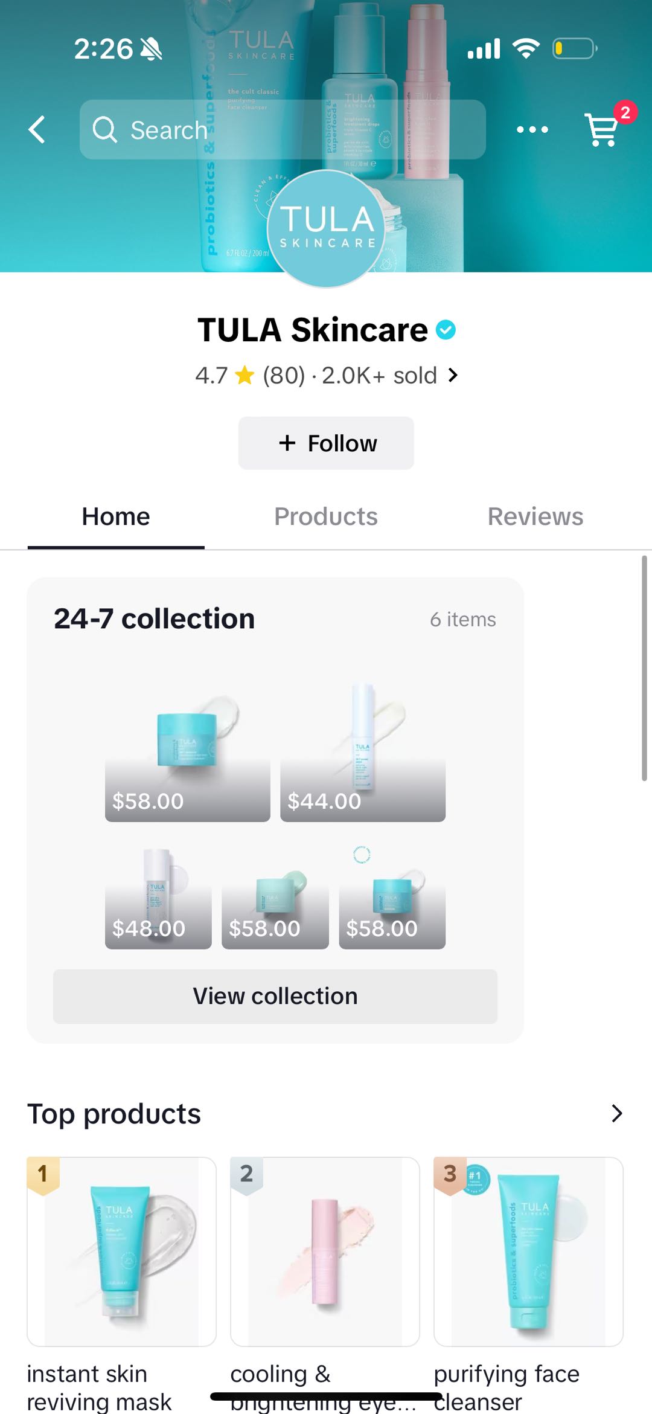This screenshot has width=652, height=1414.
Task: Open the $44.00 product thumbnail
Action: (x=363, y=752)
